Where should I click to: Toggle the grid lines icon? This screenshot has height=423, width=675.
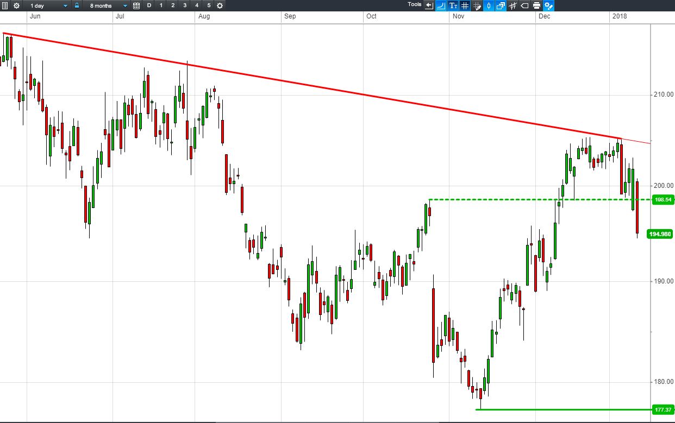[x=465, y=5]
